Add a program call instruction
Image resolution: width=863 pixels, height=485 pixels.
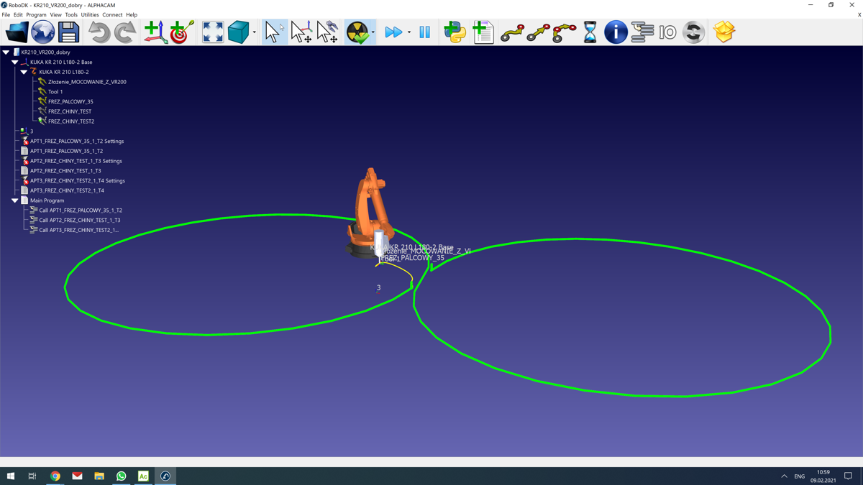click(642, 32)
